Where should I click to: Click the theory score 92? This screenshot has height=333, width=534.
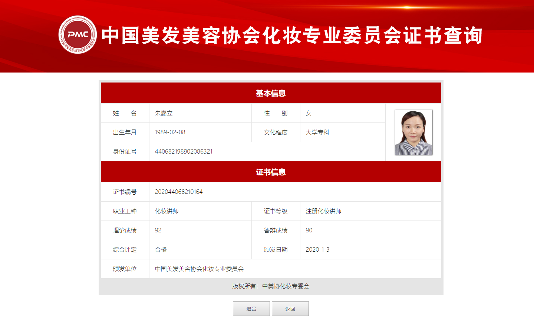point(158,231)
